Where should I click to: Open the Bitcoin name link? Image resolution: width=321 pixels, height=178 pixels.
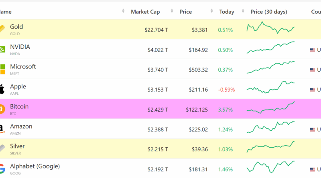[19, 106]
